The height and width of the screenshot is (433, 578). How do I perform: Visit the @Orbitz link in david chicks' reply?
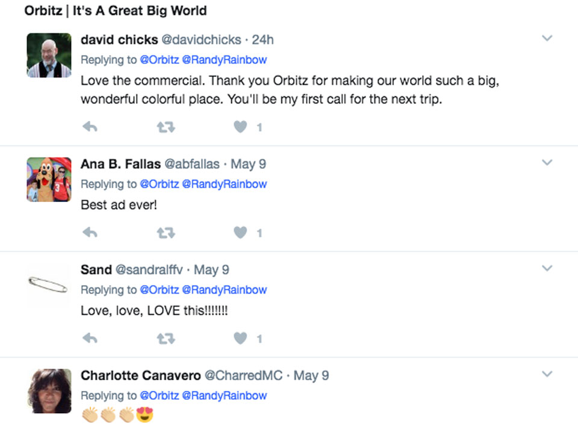click(160, 60)
